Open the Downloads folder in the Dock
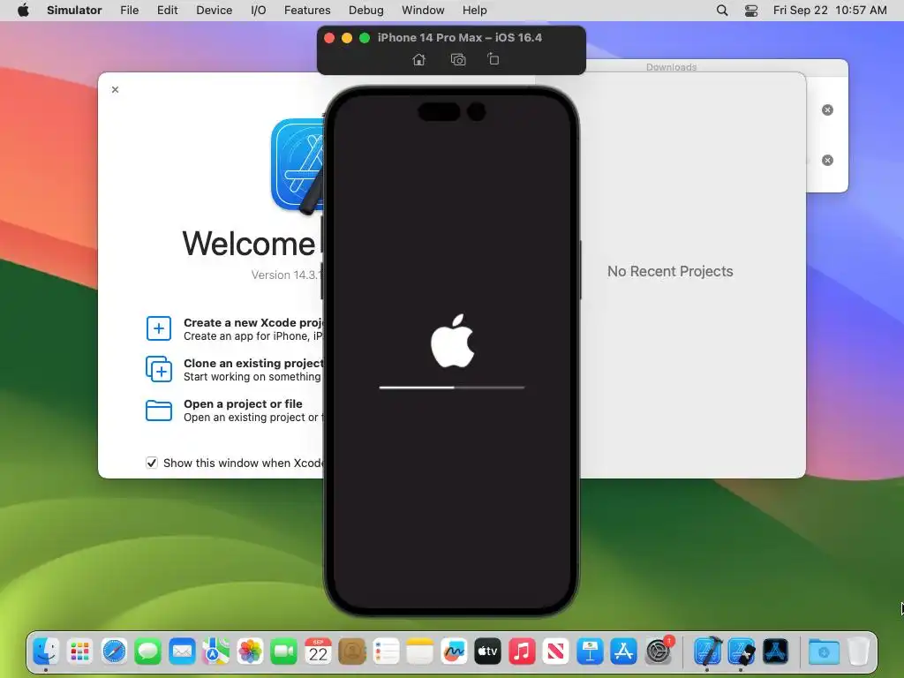 [824, 652]
